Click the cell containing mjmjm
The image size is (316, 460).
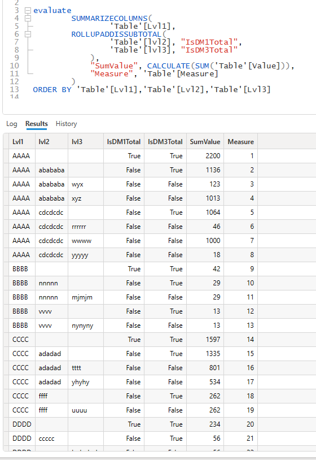pos(86,297)
